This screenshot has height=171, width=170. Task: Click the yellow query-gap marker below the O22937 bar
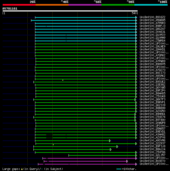pos(53,145)
